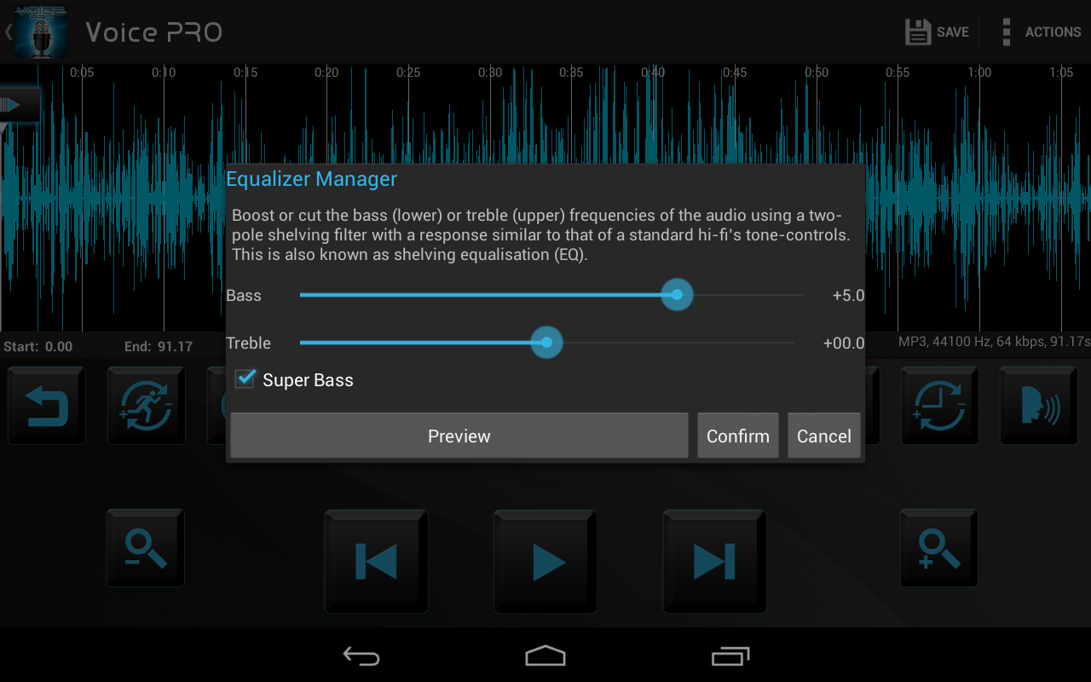
Task: Confirm the equalizer changes
Action: tap(738, 436)
